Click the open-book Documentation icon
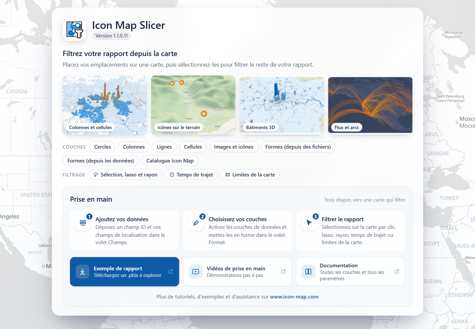This screenshot has width=475, height=329. [308, 272]
